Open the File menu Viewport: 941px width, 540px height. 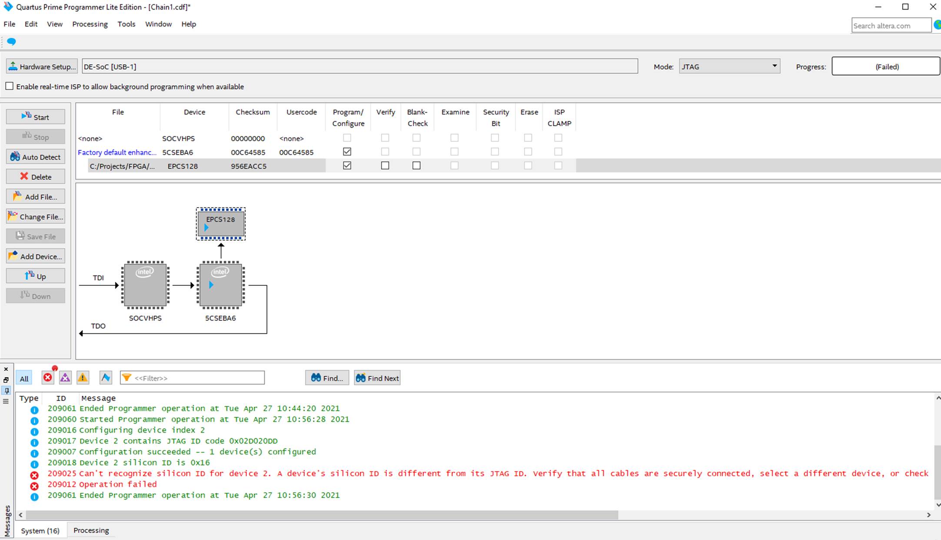click(x=10, y=24)
